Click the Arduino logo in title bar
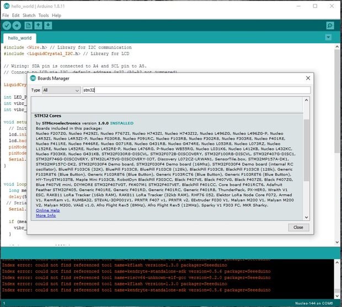Screen dimensions: 342x307 click(6, 6)
